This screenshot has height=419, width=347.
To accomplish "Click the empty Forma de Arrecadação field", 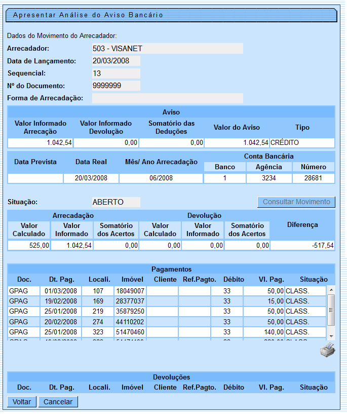I will coord(167,98).
